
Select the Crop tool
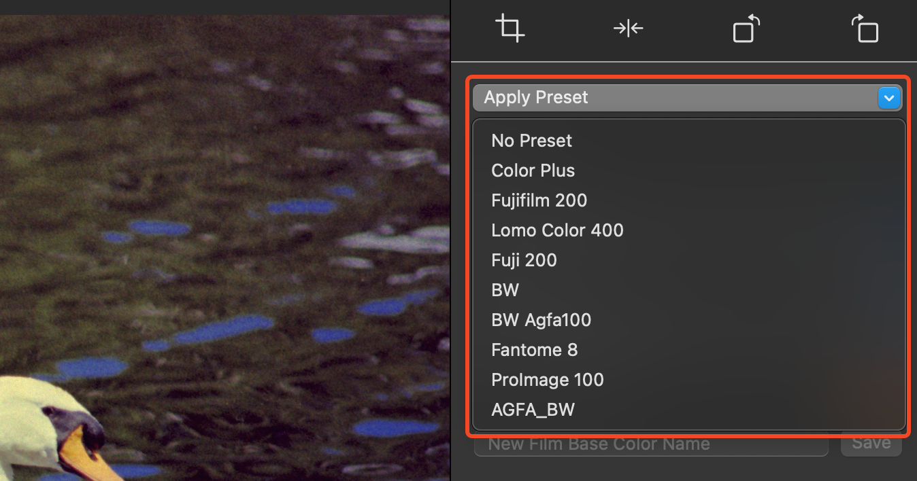pyautogui.click(x=510, y=28)
